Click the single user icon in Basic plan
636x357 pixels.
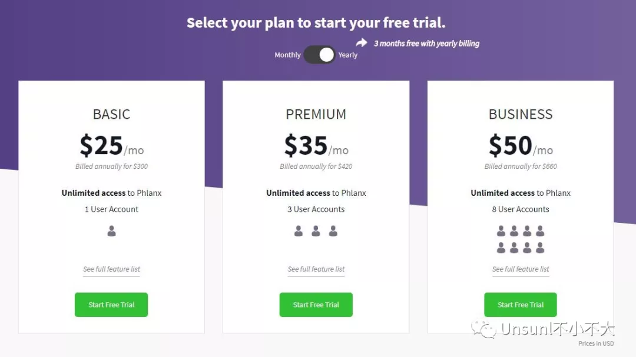pos(112,232)
